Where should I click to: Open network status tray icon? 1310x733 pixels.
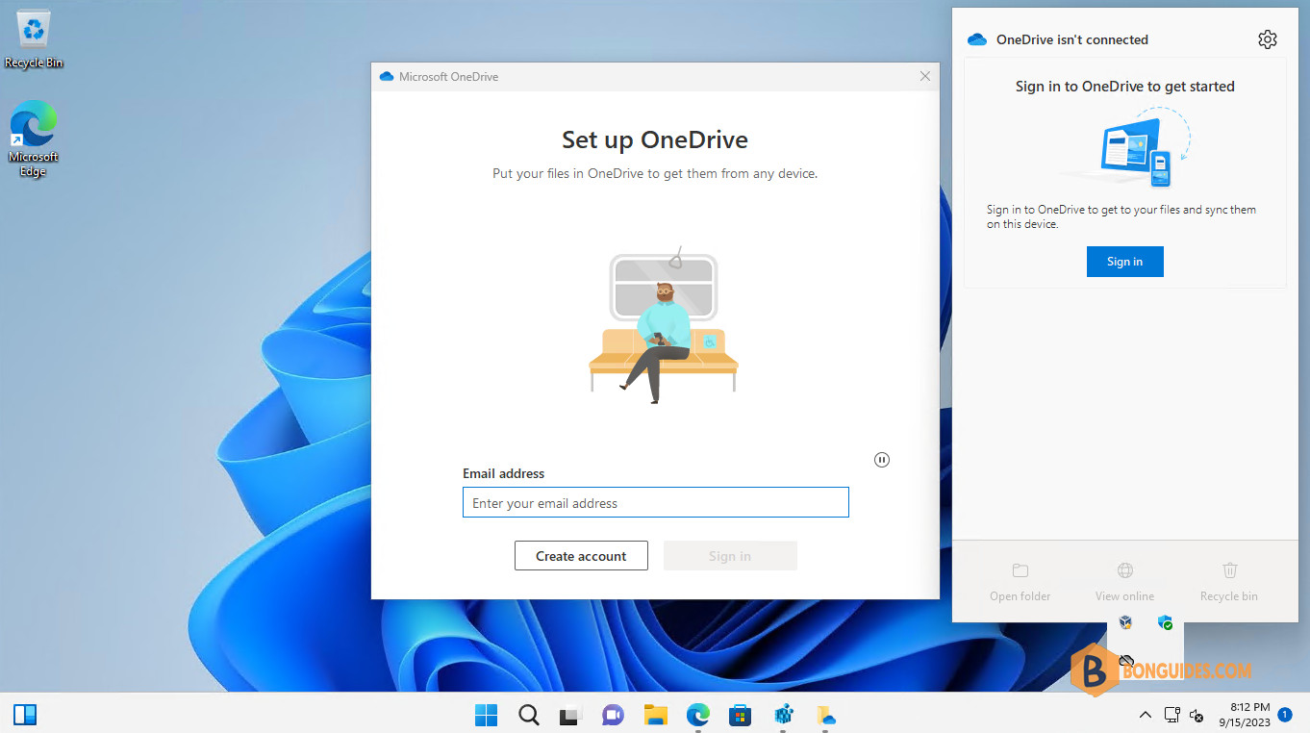[x=1172, y=715]
